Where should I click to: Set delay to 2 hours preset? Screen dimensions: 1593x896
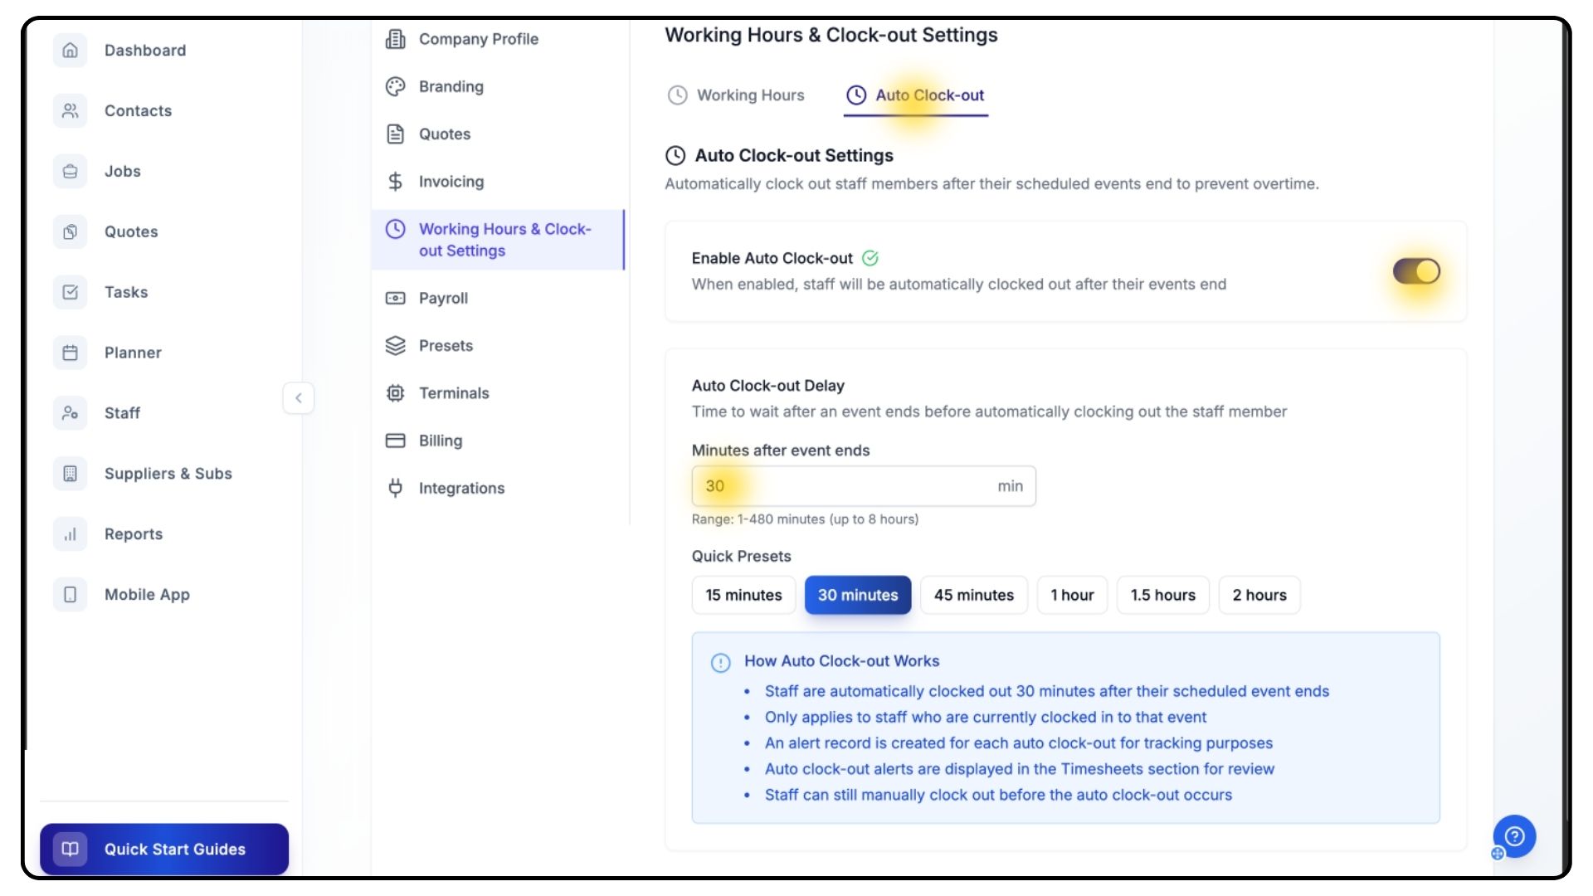point(1259,596)
